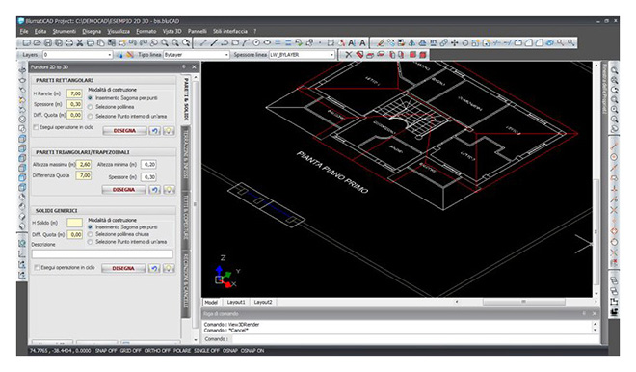Click DISEGNA button under Pareti Rettangolari
Image resolution: width=636 pixels, height=372 pixels.
coord(124,131)
